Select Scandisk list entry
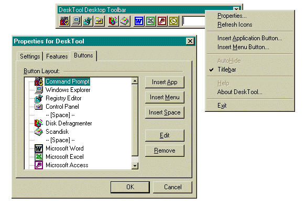This screenshot has width=306, height=208. coord(57,132)
